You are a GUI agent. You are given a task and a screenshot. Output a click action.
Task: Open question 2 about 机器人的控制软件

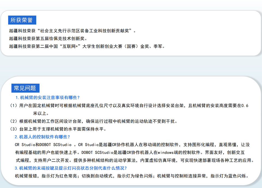tap(42, 137)
